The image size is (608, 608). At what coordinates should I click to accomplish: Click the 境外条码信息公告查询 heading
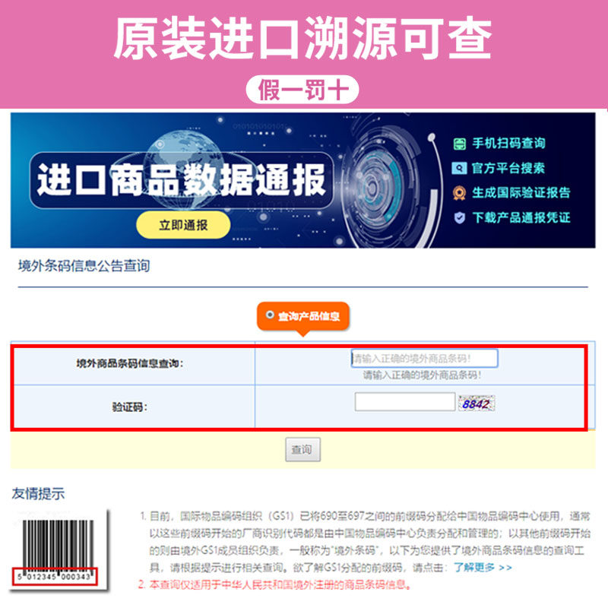[84, 266]
